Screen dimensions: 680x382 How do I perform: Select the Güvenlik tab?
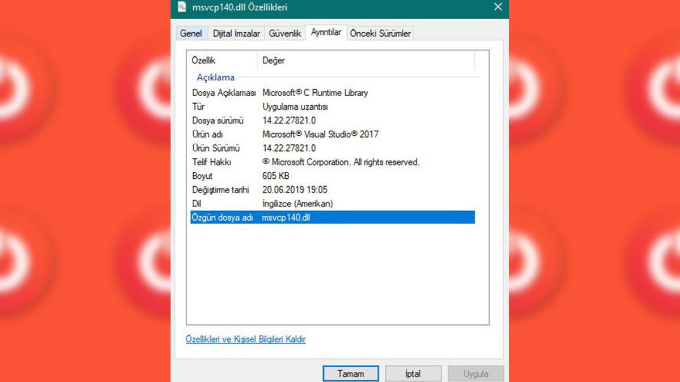(x=285, y=33)
